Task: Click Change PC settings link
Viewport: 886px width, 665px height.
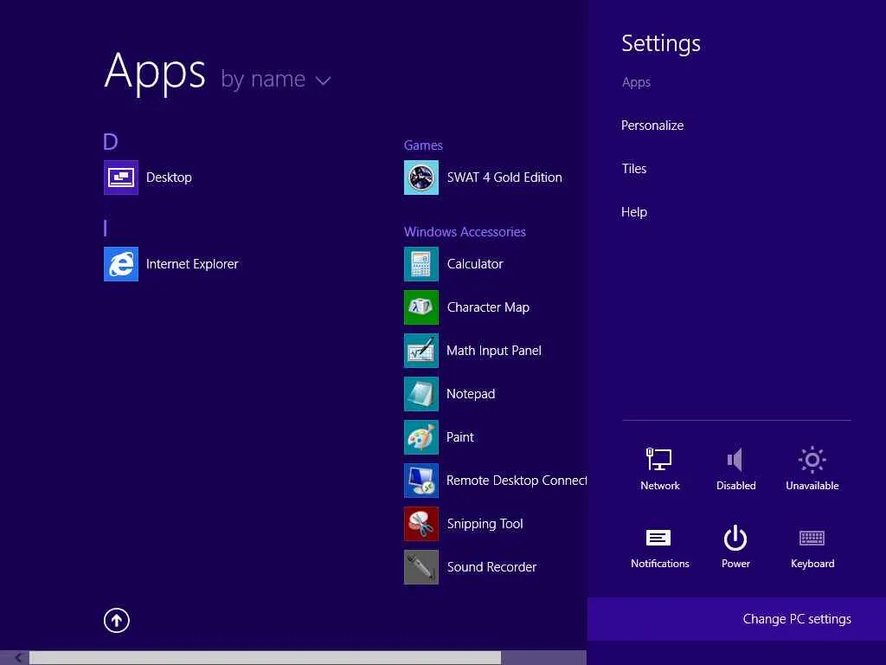Action: [797, 618]
